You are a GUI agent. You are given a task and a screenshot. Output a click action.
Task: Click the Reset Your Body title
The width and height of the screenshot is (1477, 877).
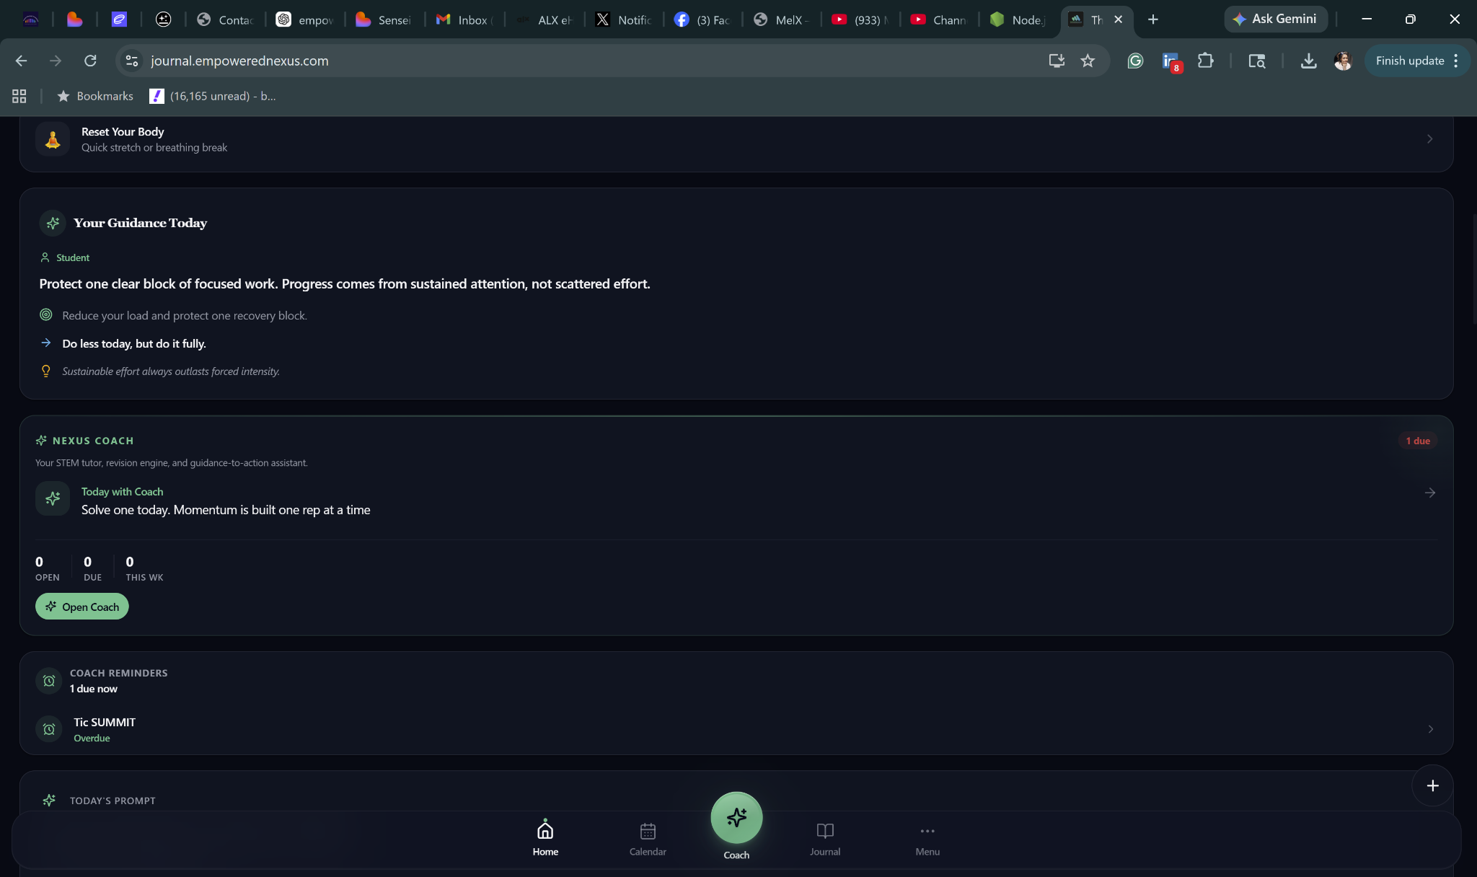tap(123, 131)
